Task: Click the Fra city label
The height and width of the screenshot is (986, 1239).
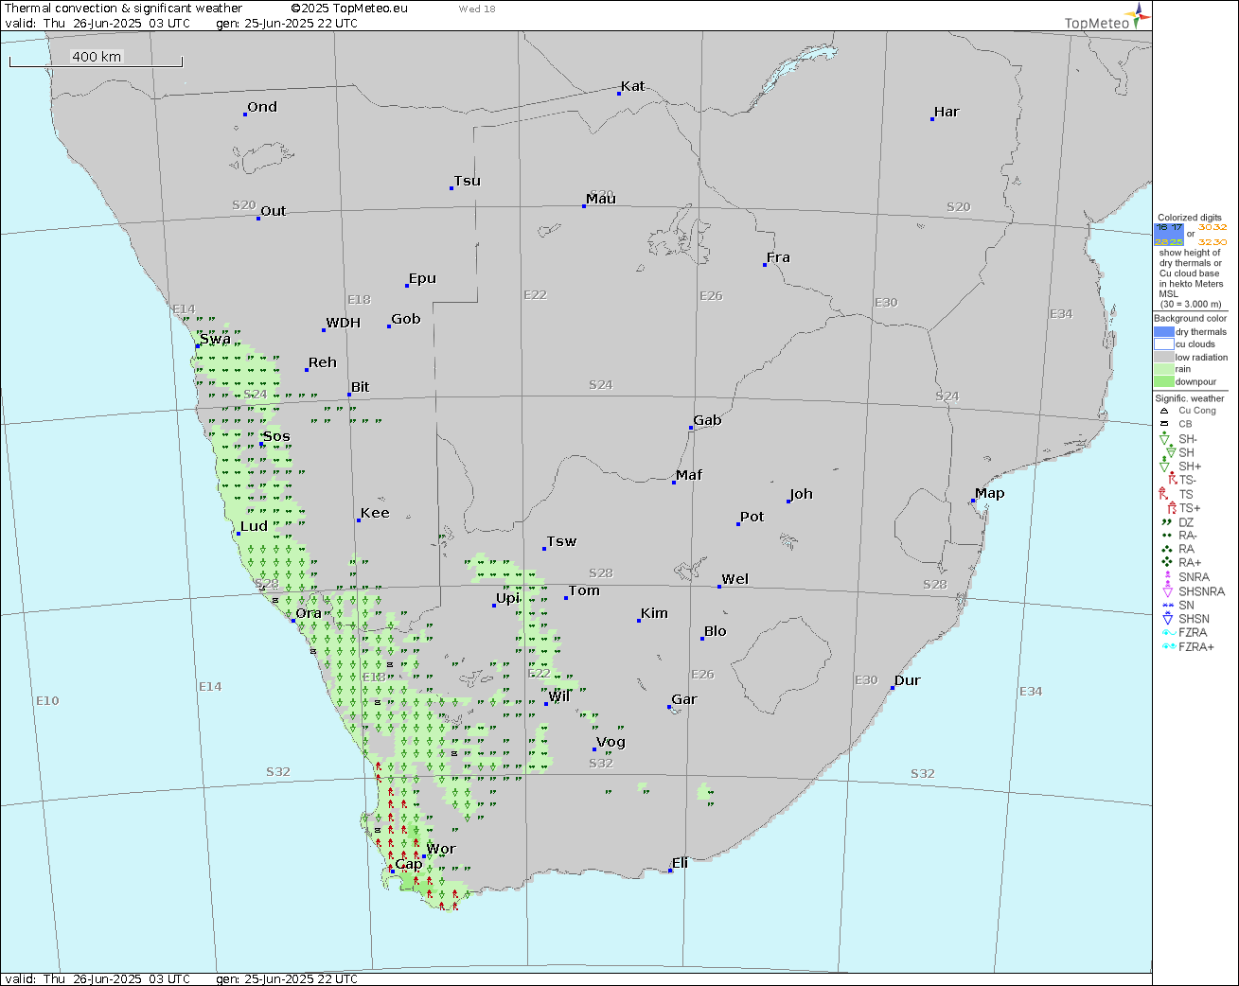Action: (x=778, y=257)
